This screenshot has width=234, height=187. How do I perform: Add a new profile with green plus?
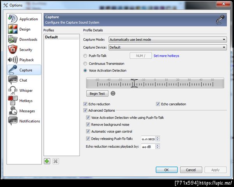[47, 161]
